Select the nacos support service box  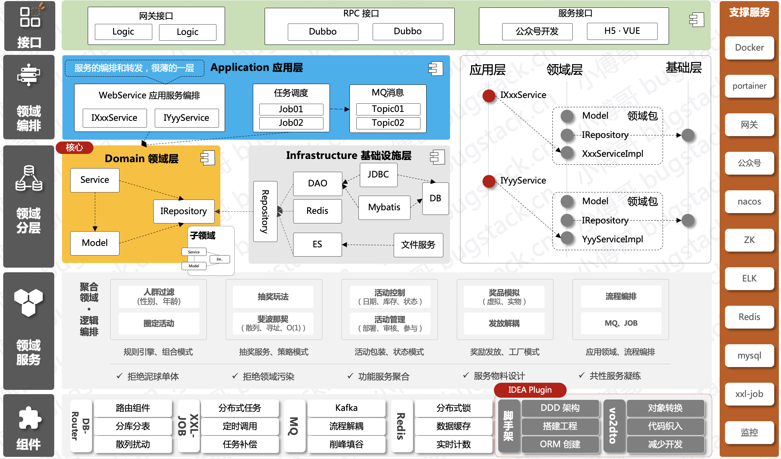(x=749, y=202)
